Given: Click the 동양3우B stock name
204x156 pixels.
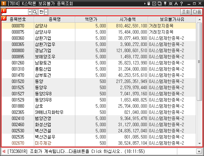Looking at the screenshot, I should [43, 100].
